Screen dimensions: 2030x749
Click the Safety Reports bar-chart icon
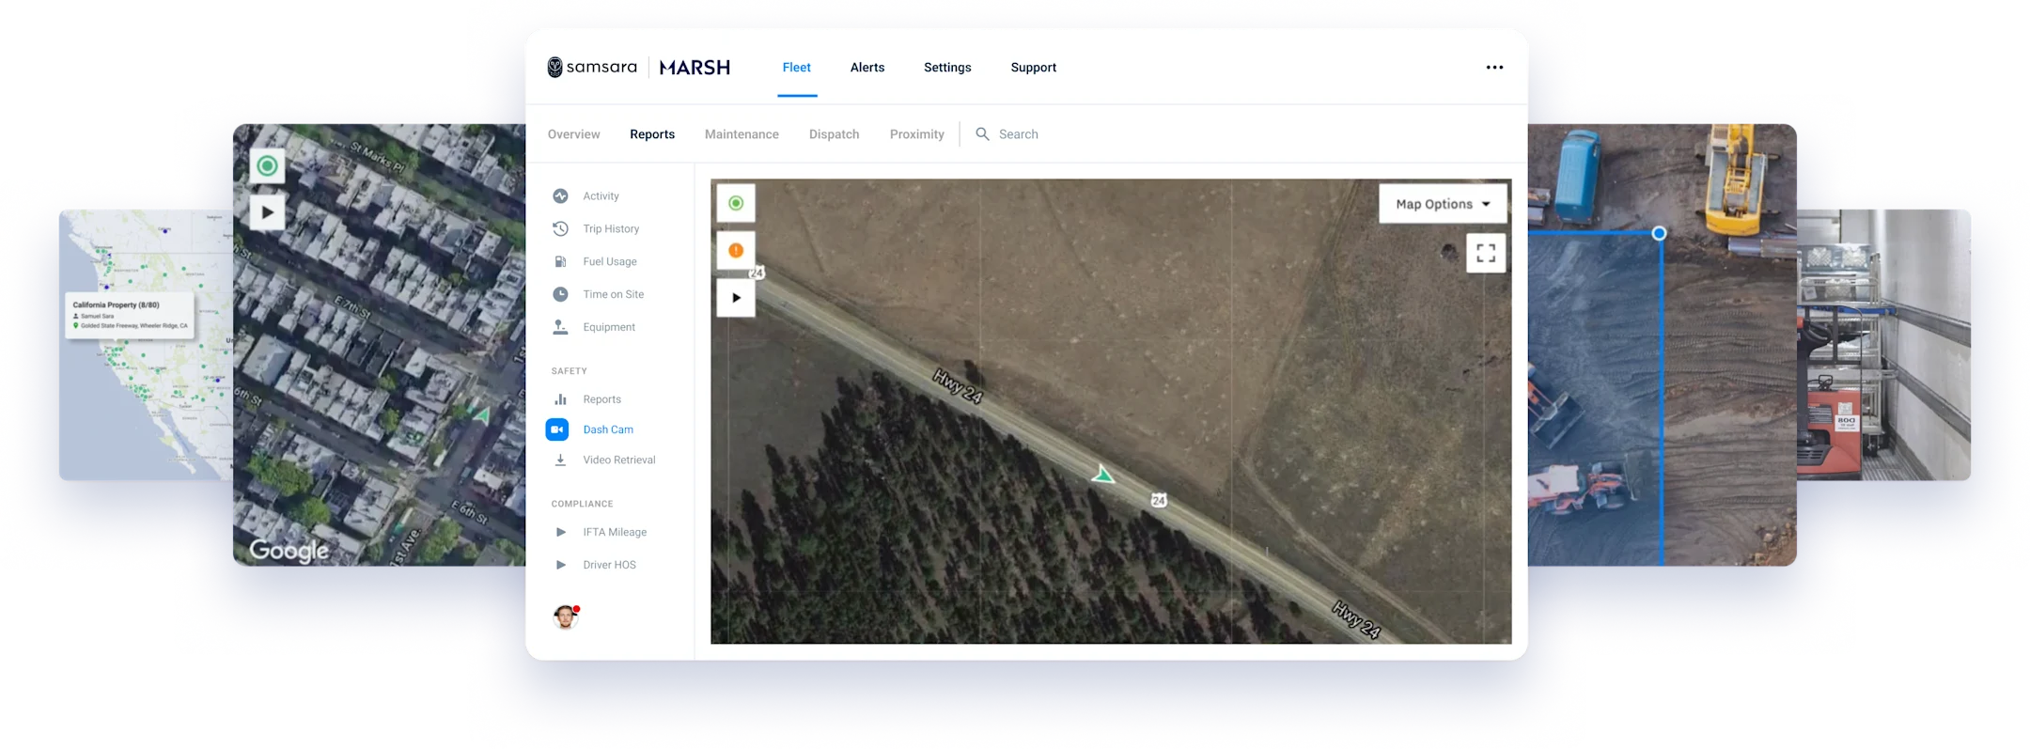560,399
